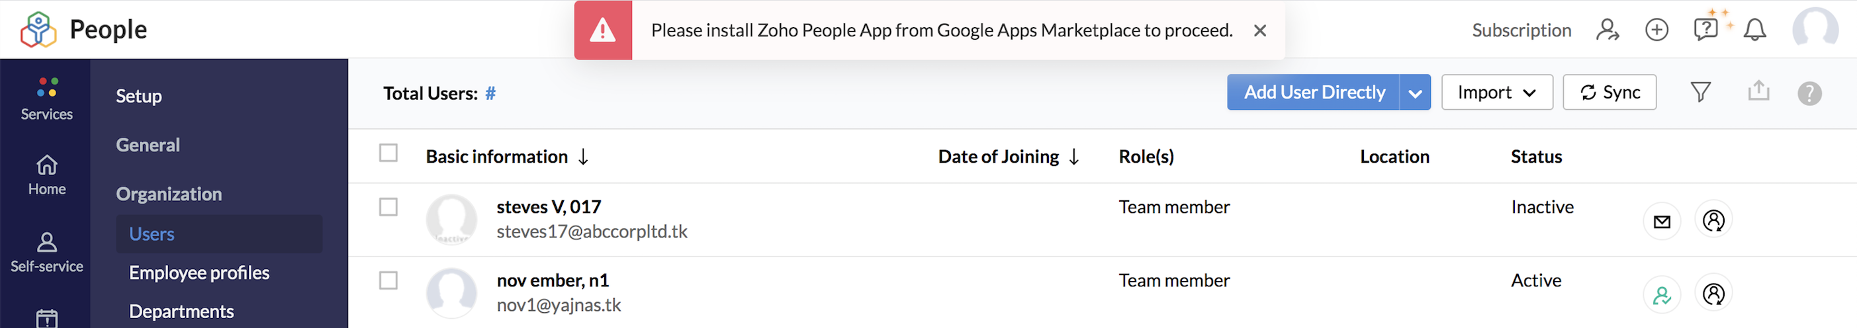The image size is (1857, 328).
Task: Tick the select-all users checkbox
Action: 388,153
